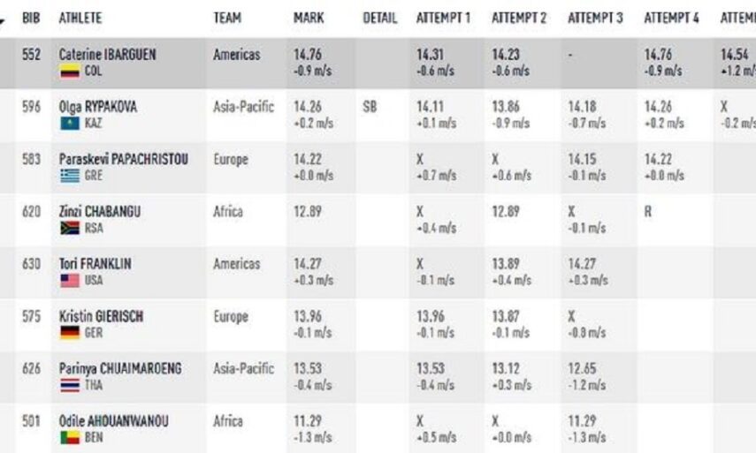Click the USA flag icon
756x453 pixels.
click(70, 280)
